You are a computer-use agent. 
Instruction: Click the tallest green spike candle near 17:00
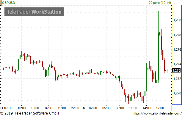tap(158, 46)
